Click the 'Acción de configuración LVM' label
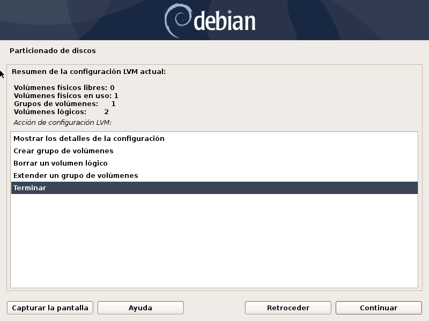The width and height of the screenshot is (429, 321). tap(62, 122)
